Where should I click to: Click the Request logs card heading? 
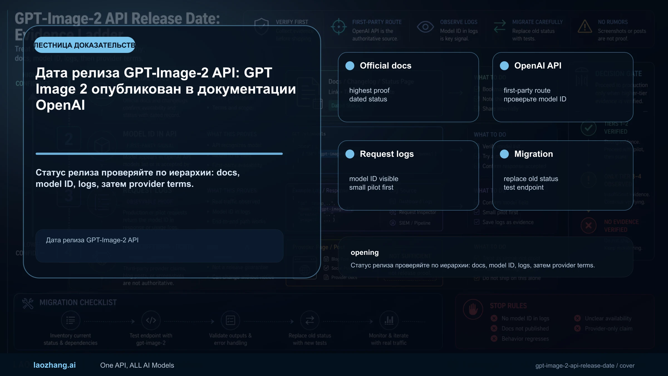coord(387,154)
